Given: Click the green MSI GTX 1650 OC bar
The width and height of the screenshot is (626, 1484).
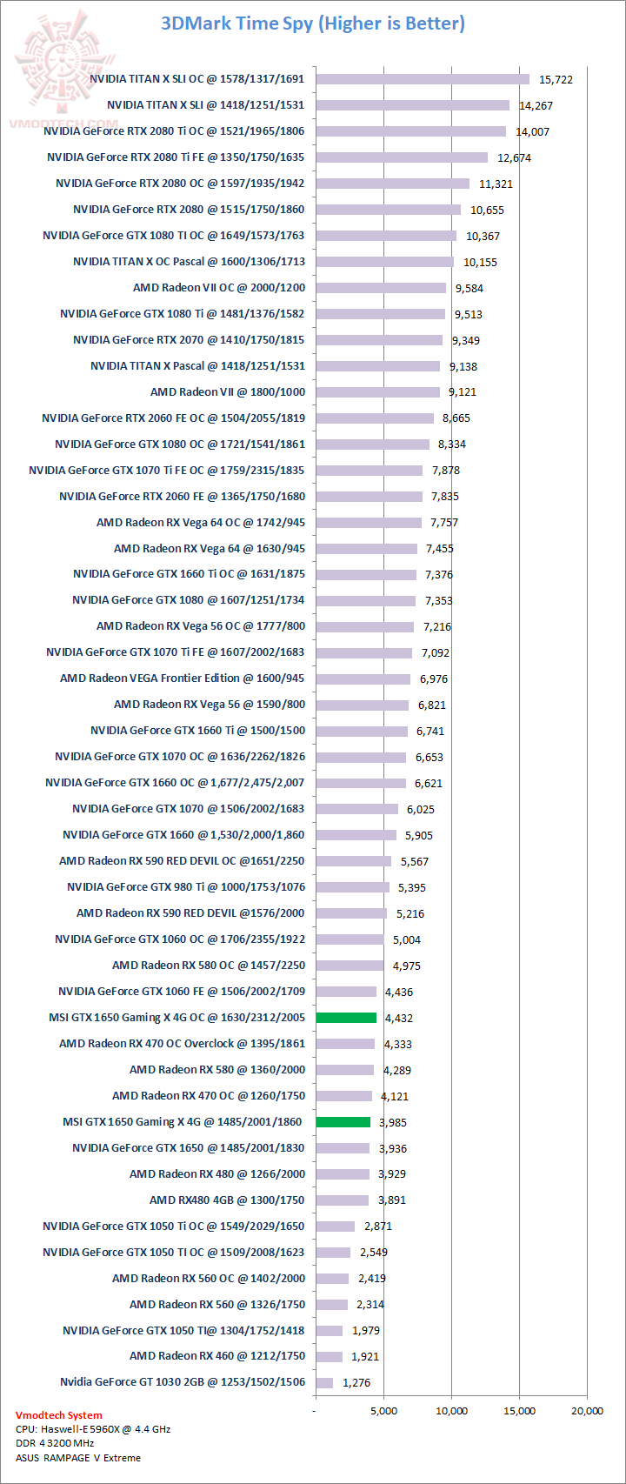Looking at the screenshot, I should tap(346, 1018).
